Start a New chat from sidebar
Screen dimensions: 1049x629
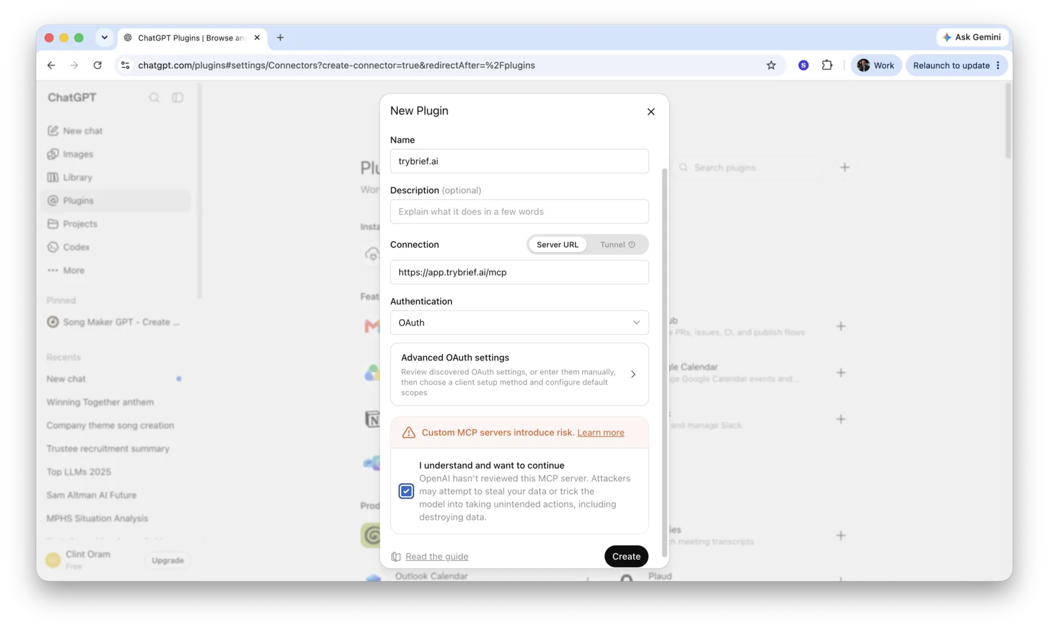click(115, 131)
